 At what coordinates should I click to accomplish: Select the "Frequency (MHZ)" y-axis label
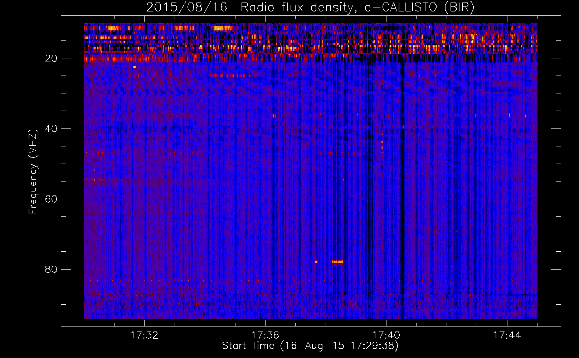pyautogui.click(x=33, y=171)
